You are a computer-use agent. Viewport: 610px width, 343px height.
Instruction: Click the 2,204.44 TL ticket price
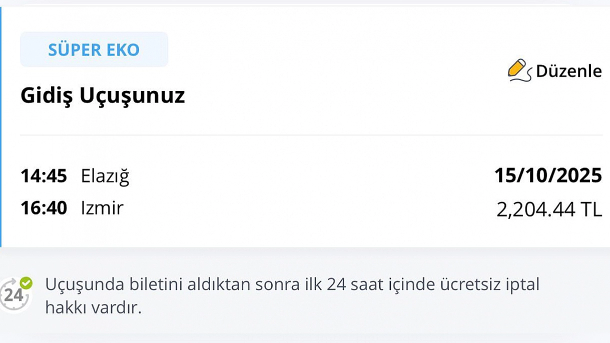[549, 209]
